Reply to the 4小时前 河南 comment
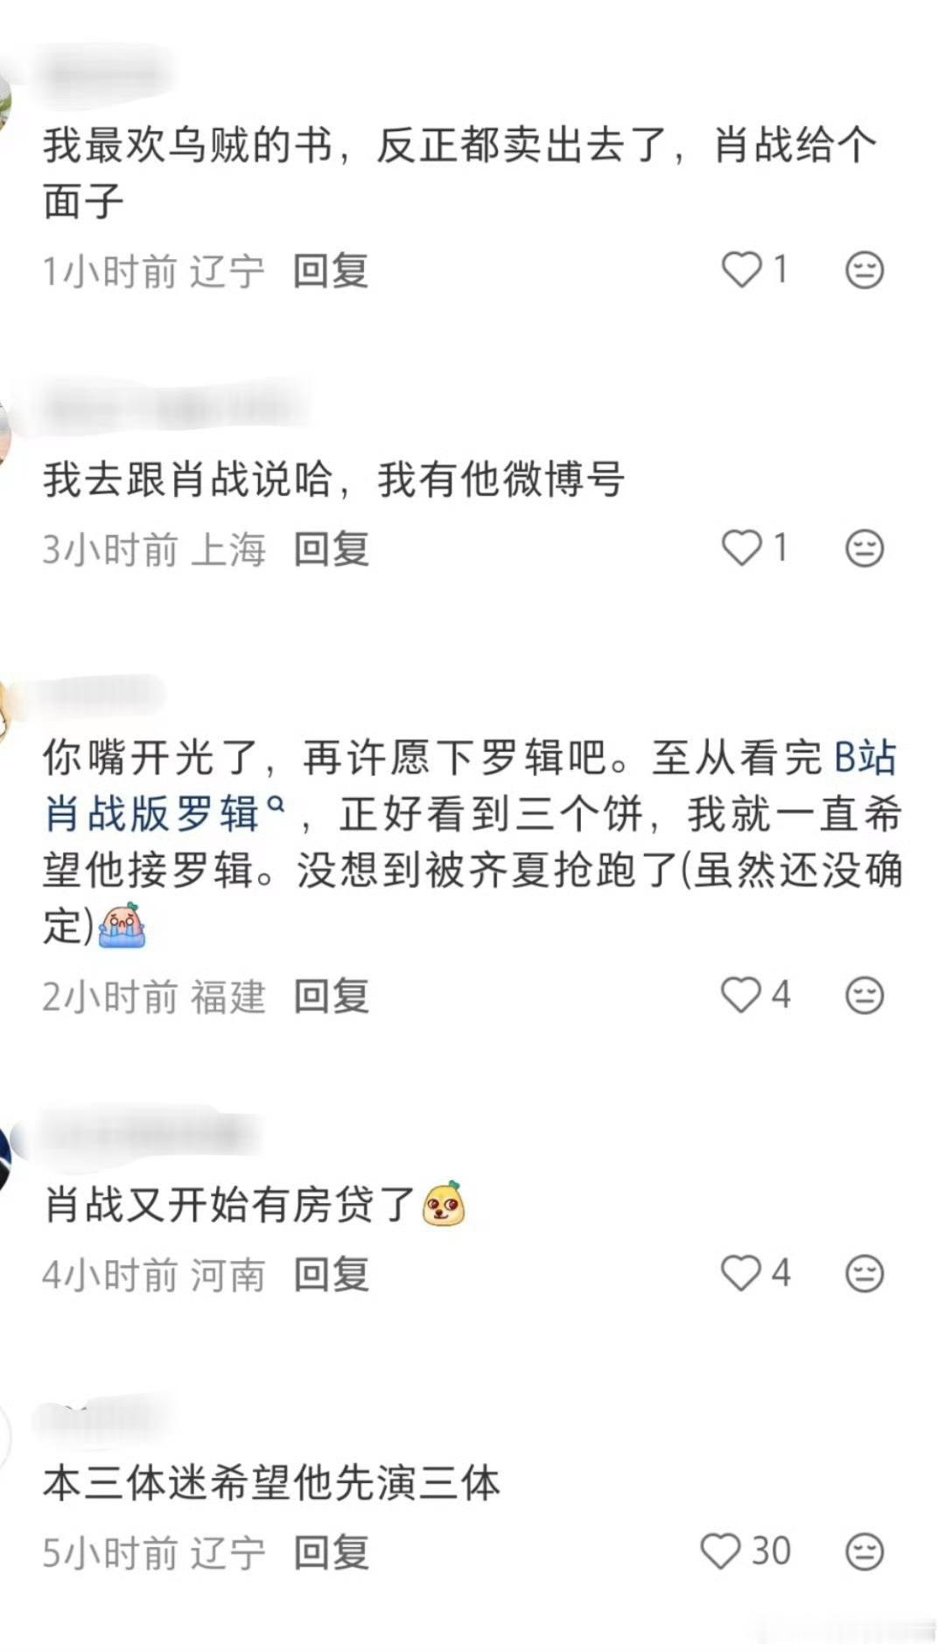 coord(331,1274)
